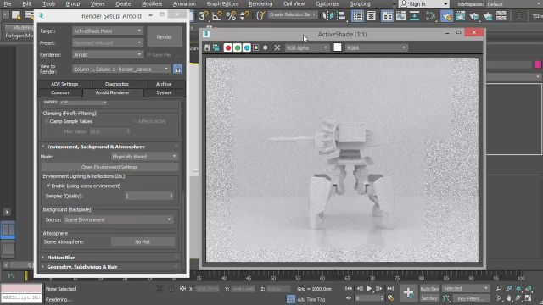Toggle alpha channel display in ActiveShade
543x305 pixels.
(x=256, y=47)
